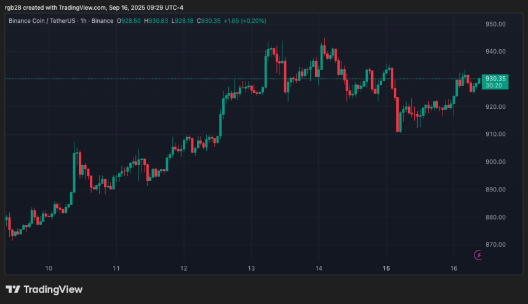Click the purple lightning event icon
This screenshot has height=304, width=528.
pyautogui.click(x=479, y=255)
